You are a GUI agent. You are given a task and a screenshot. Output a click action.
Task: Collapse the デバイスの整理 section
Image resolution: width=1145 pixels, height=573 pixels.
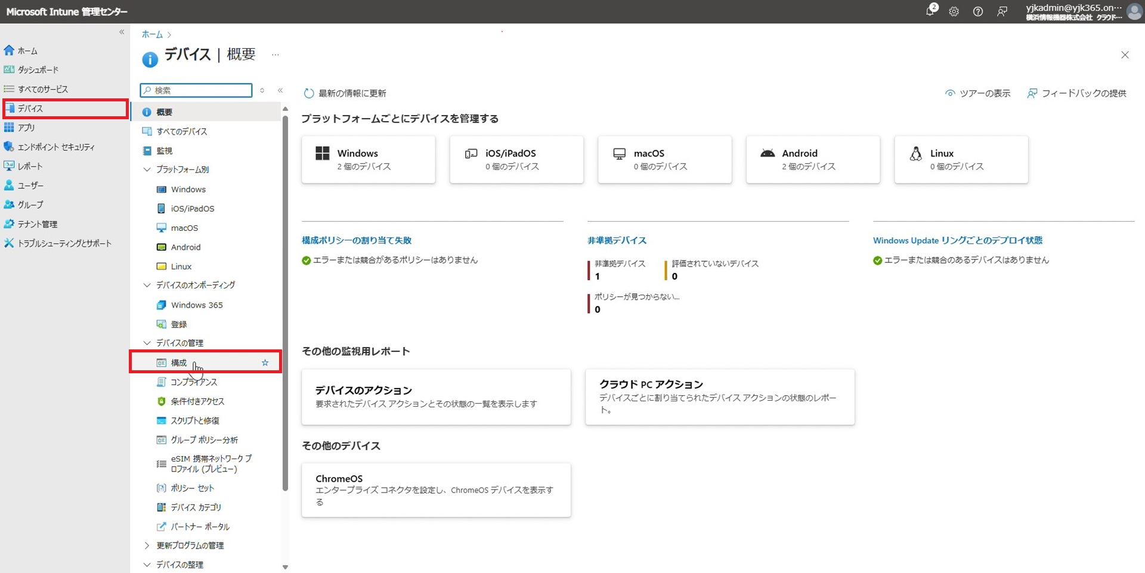(147, 565)
